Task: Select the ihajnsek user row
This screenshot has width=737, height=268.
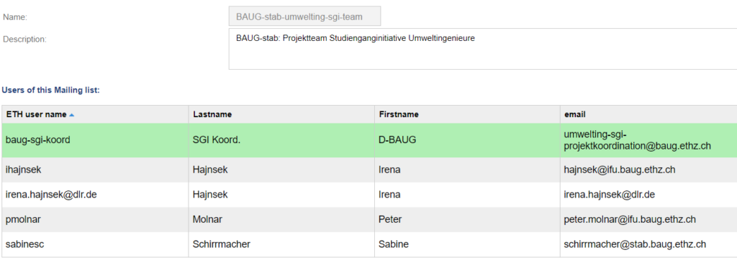Action: (x=369, y=170)
